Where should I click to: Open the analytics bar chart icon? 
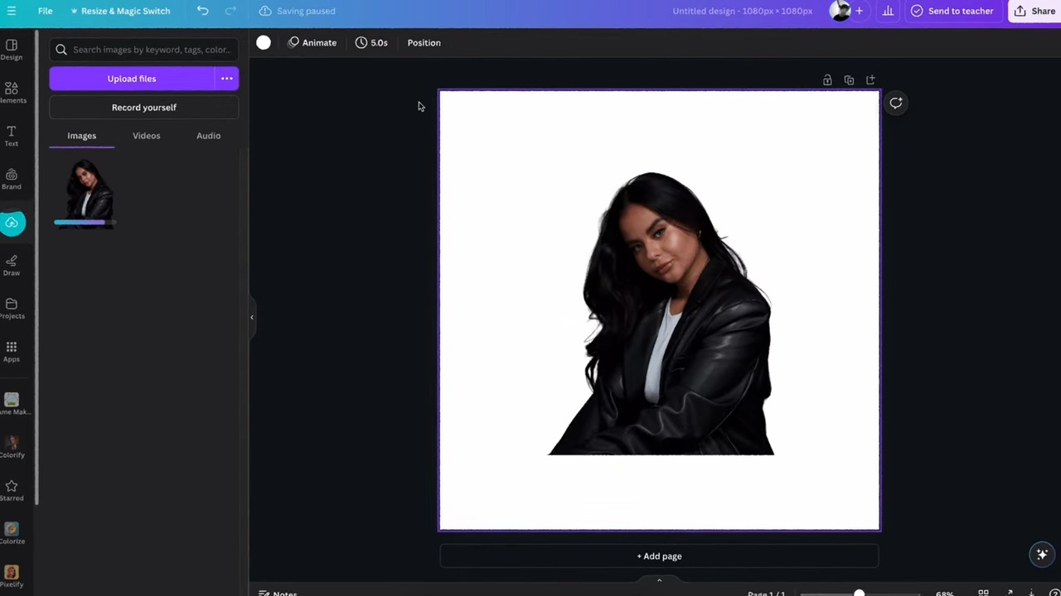tap(888, 11)
